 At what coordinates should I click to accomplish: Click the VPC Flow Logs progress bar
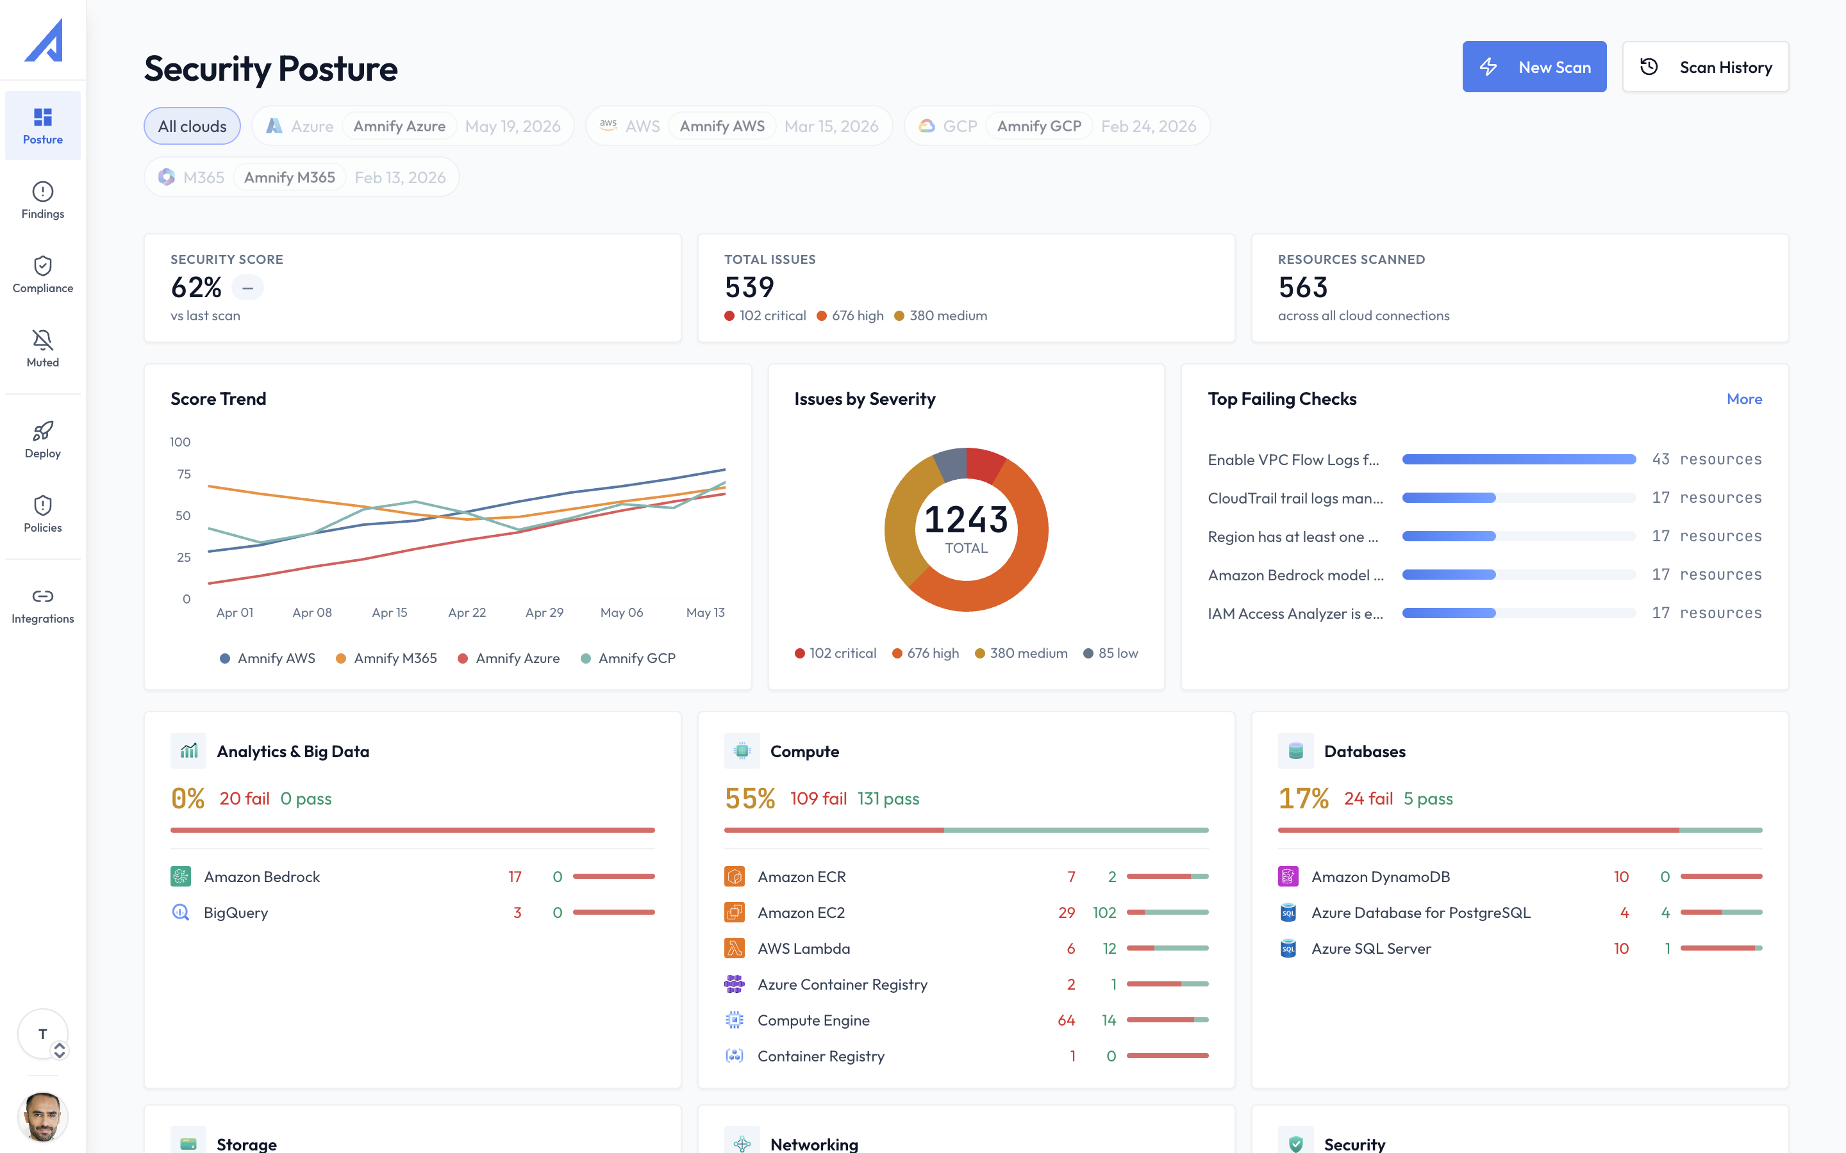click(x=1520, y=459)
